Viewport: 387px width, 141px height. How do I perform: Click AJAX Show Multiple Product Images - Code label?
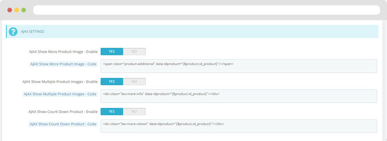click(x=60, y=94)
